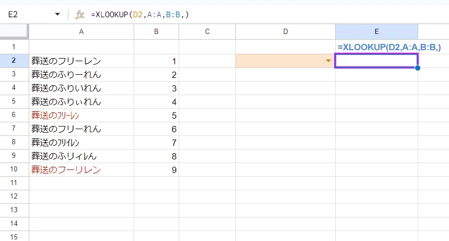Click cell with 葬送のふりいれん

(81, 88)
